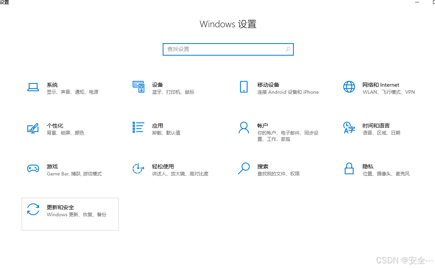
Task: Click the Windows 设置 page heading
Action: (x=228, y=24)
